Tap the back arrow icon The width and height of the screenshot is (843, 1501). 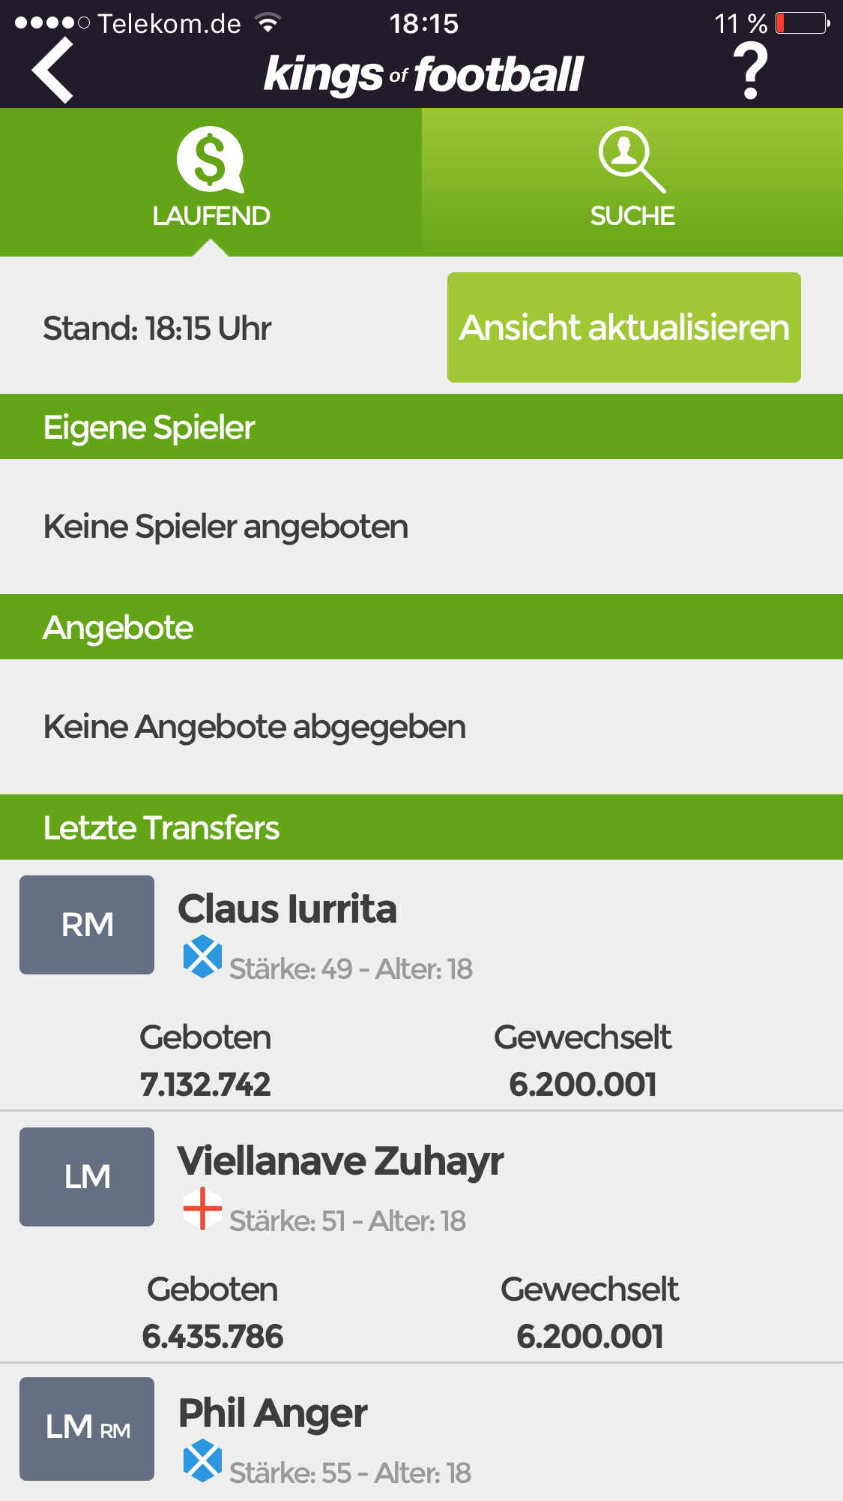[x=52, y=70]
